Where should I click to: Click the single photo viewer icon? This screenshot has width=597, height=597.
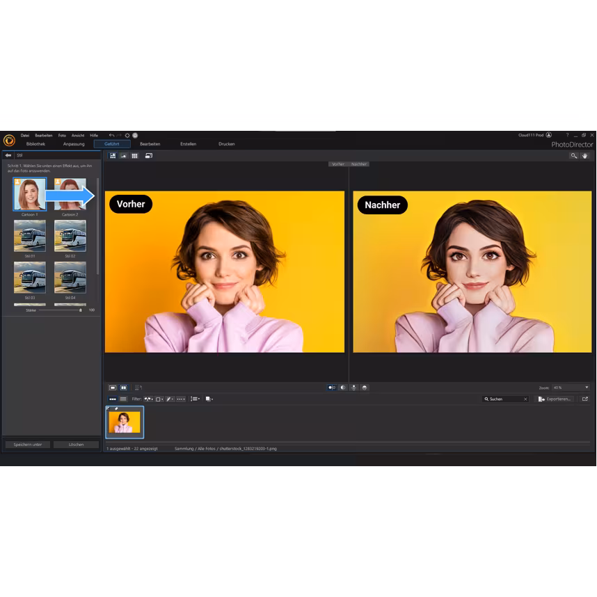click(x=112, y=388)
